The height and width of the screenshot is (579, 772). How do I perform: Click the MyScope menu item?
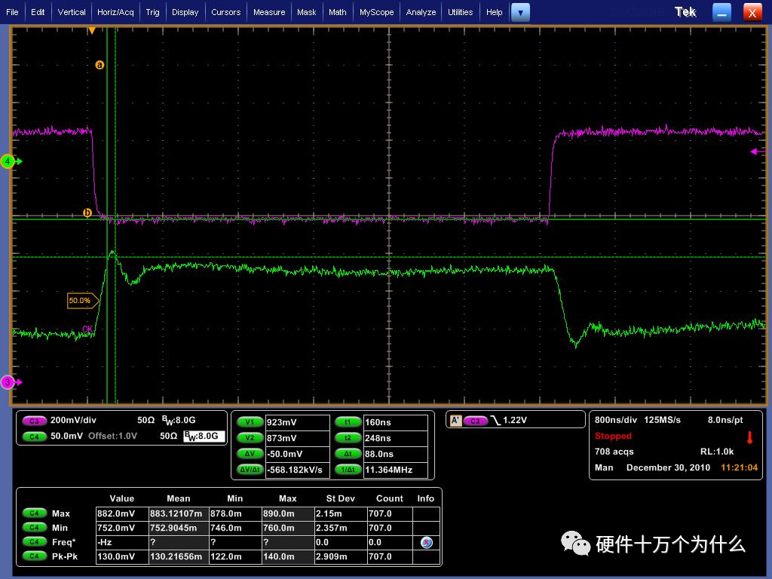pyautogui.click(x=376, y=12)
